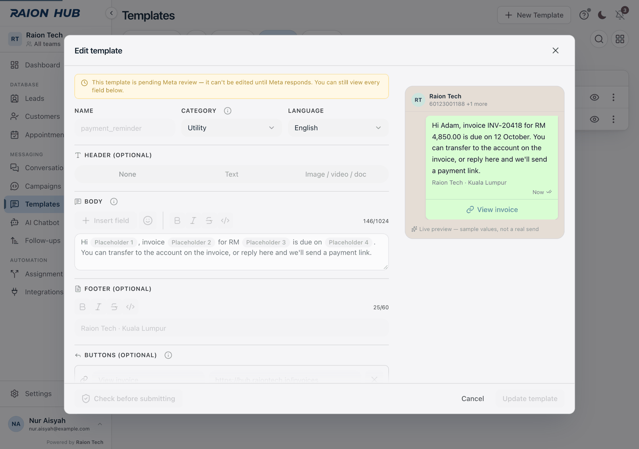This screenshot has width=639, height=449.
Task: Open the Raion Tech team switcher
Action: click(36, 39)
